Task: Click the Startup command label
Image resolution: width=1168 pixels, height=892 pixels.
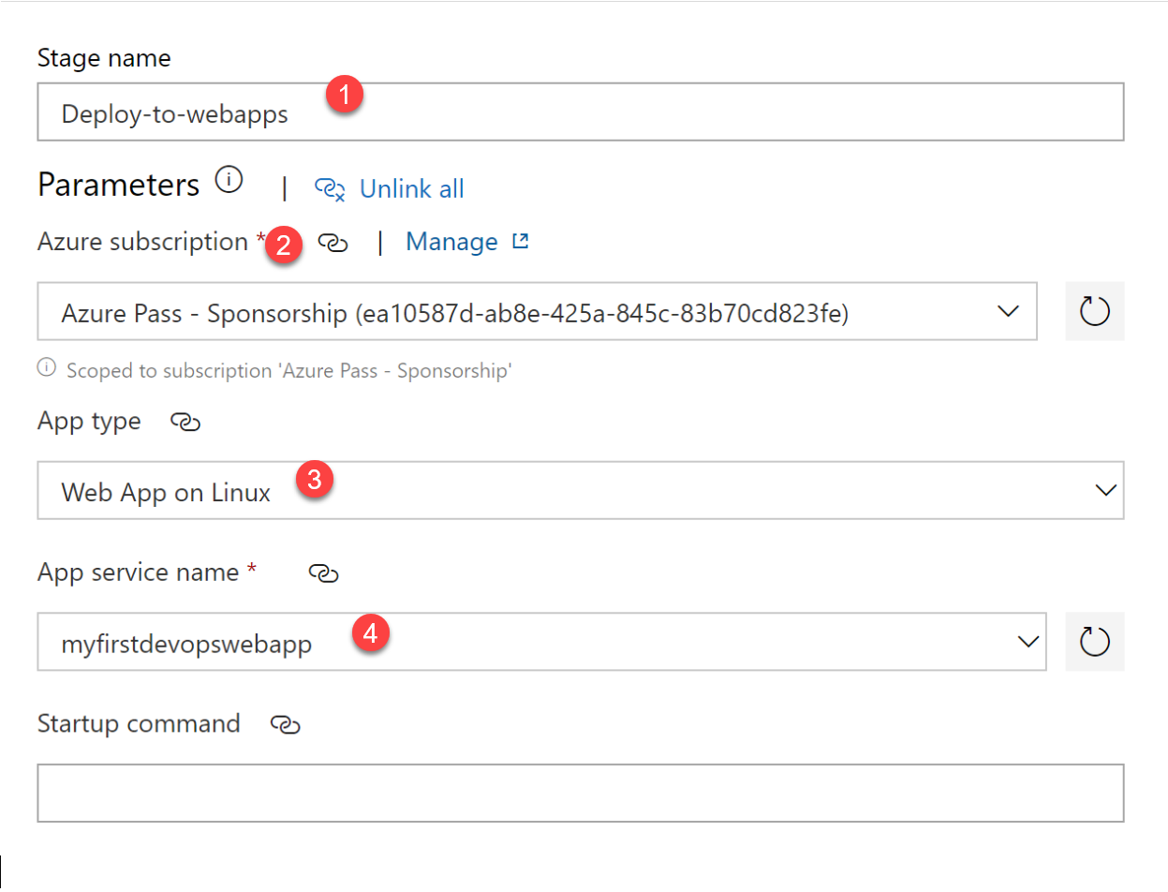Action: pyautogui.click(x=139, y=723)
